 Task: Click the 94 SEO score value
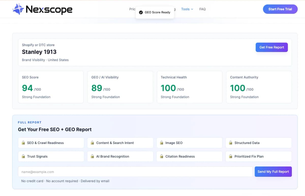tap(27, 88)
